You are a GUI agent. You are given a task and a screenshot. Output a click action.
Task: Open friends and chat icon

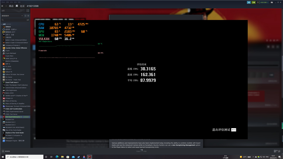click(279, 151)
